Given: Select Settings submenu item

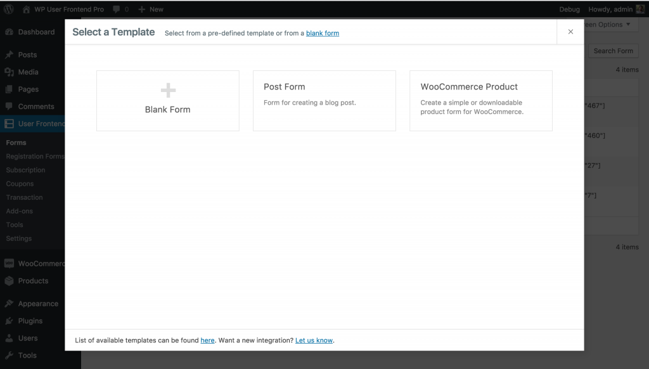Looking at the screenshot, I should (x=18, y=238).
